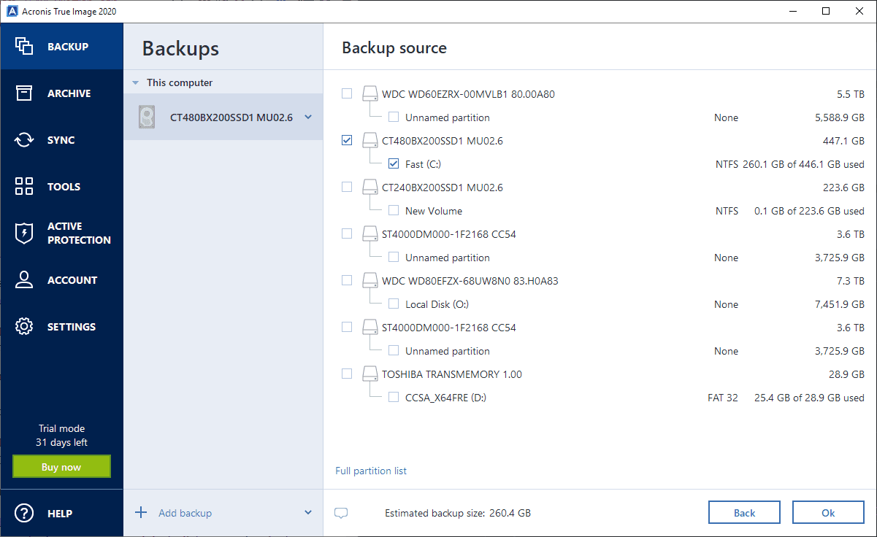Check the TOSHIBA TRANSMEMORY 1.00 checkbox
This screenshot has height=537, width=877.
tap(347, 374)
